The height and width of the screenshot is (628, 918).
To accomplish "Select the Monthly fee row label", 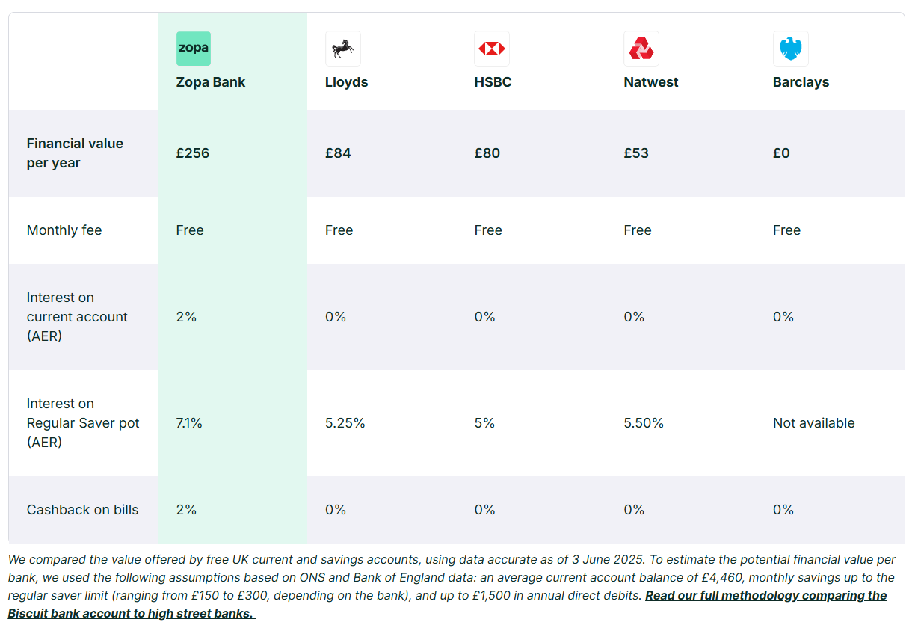I will coord(64,230).
